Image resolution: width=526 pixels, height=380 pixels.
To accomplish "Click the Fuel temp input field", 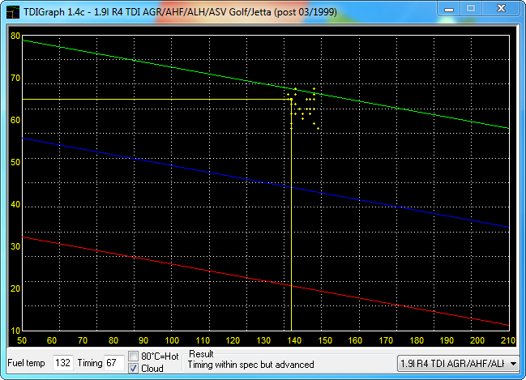I will click(63, 364).
